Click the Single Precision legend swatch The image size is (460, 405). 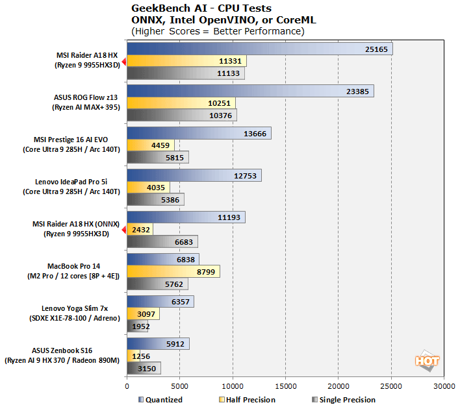314,399
